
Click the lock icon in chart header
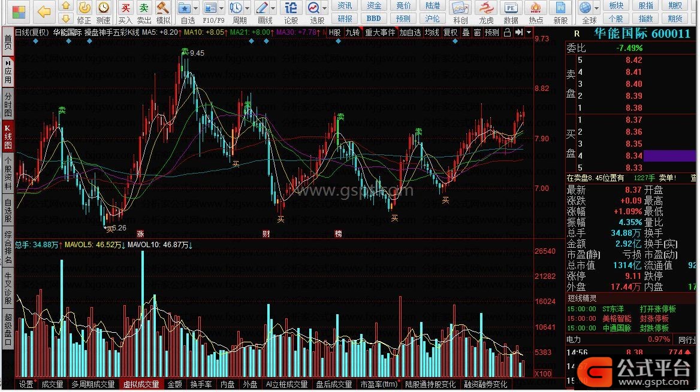[x=507, y=32]
